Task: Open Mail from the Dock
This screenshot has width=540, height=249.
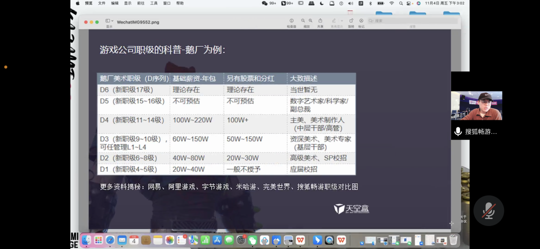Action: tap(122, 240)
